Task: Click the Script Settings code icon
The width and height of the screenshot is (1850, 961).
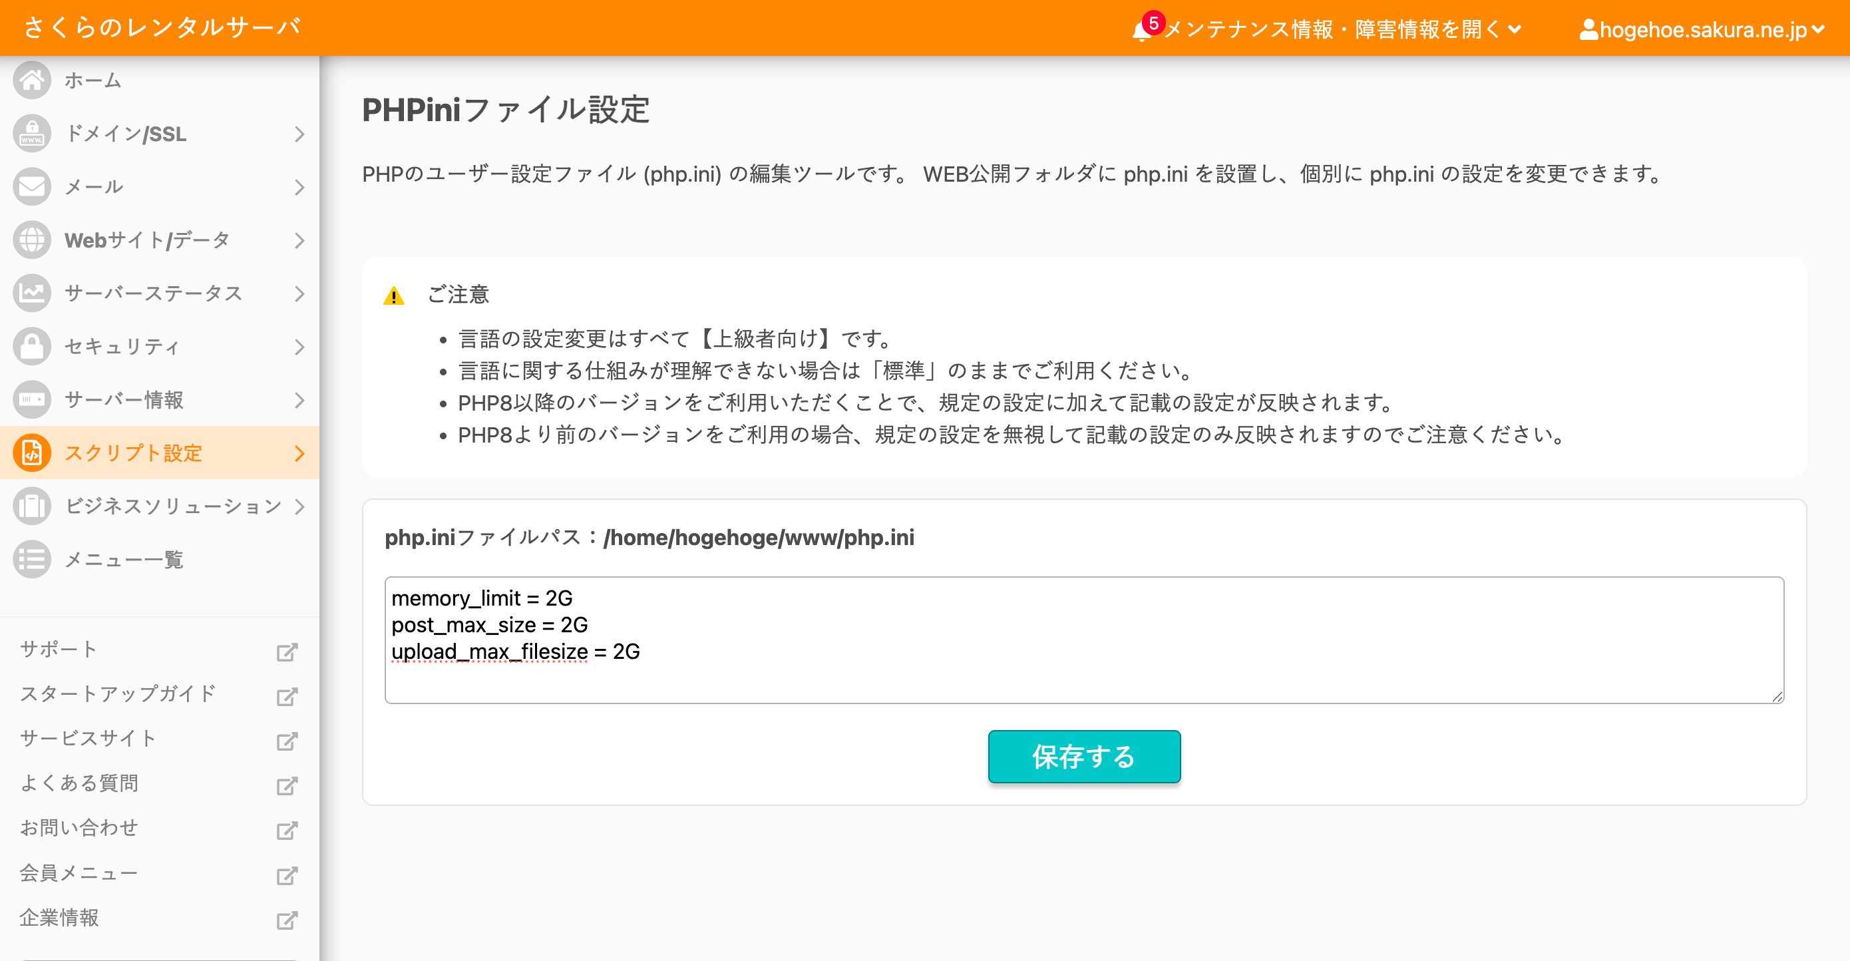Action: click(x=31, y=453)
